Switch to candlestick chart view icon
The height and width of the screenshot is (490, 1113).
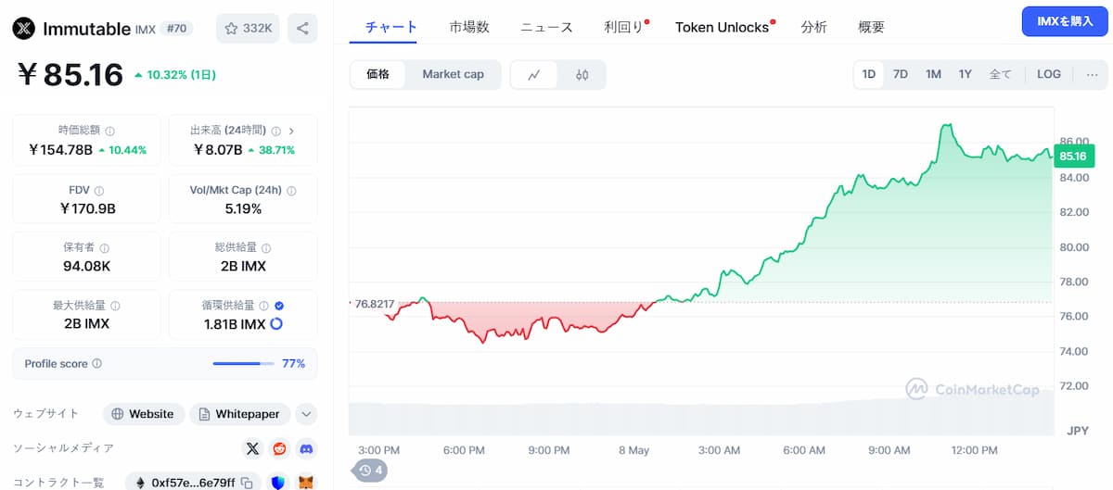pos(582,75)
